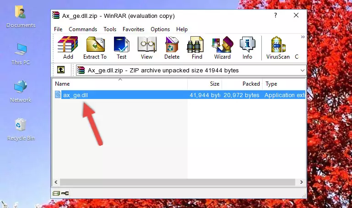The width and height of the screenshot is (352, 208).
Task: Sort by the Type column header
Action: coord(284,84)
